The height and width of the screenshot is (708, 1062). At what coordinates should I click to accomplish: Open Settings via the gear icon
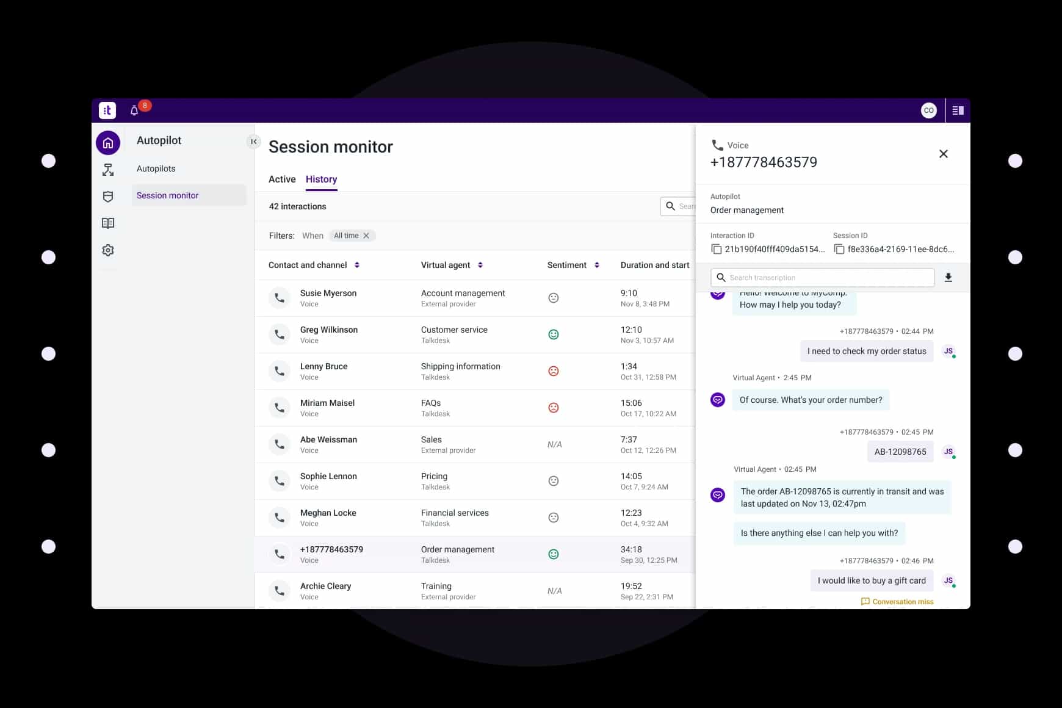(108, 250)
